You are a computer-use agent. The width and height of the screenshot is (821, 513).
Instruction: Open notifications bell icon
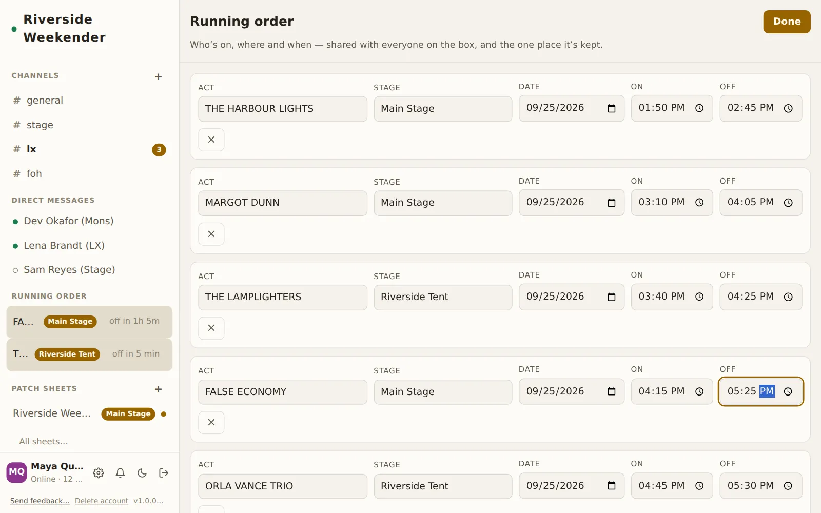click(120, 473)
